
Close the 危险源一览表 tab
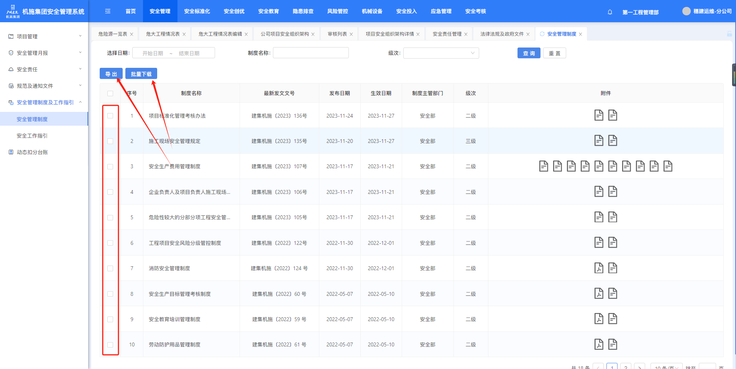[x=131, y=34]
